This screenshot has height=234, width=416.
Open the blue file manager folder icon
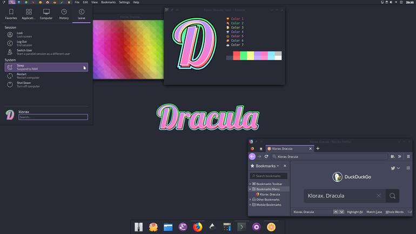pyautogui.click(x=168, y=227)
